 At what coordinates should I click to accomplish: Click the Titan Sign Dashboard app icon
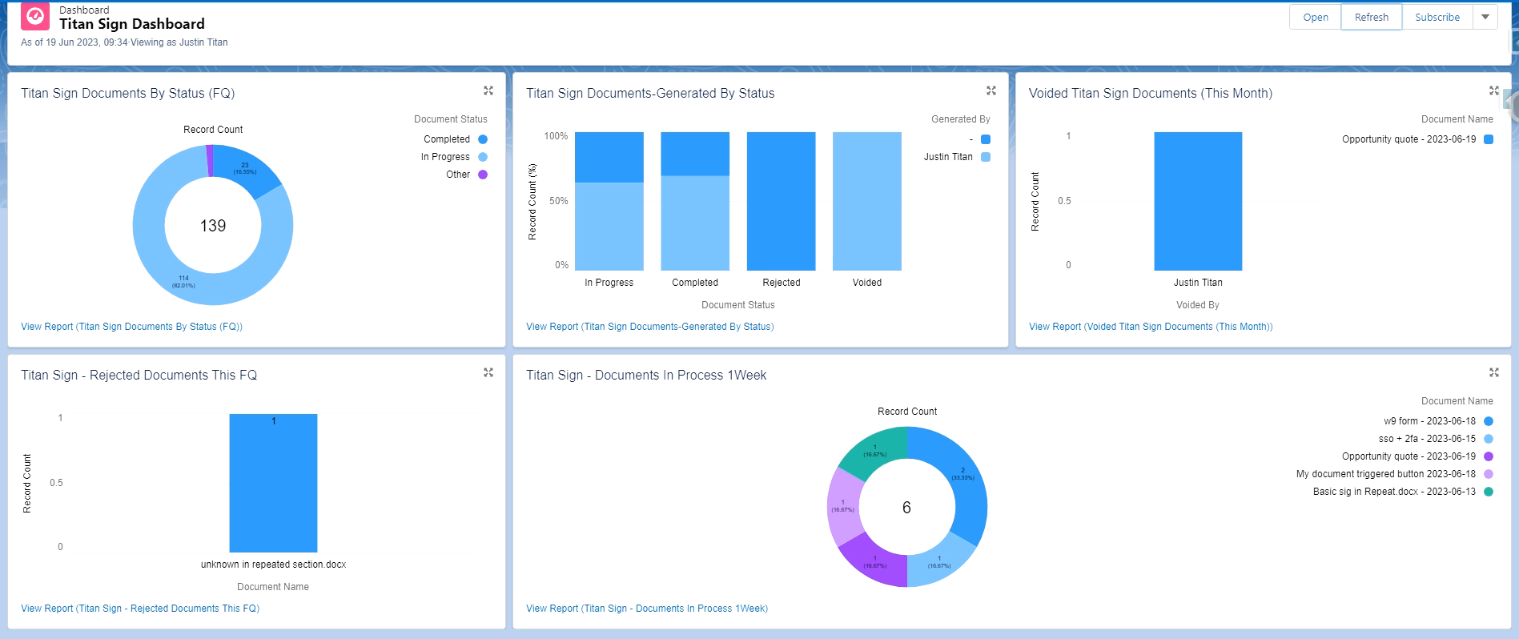35,16
